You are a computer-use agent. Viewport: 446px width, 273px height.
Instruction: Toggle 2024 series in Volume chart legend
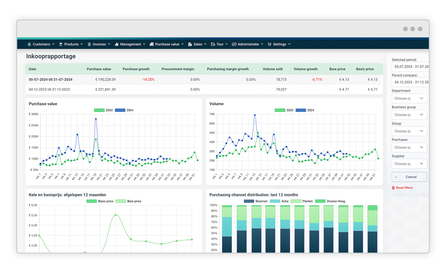click(301, 110)
